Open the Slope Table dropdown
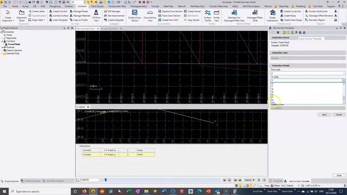 pos(37,20)
